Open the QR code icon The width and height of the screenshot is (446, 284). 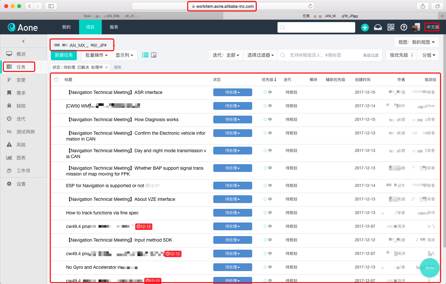[391, 27]
